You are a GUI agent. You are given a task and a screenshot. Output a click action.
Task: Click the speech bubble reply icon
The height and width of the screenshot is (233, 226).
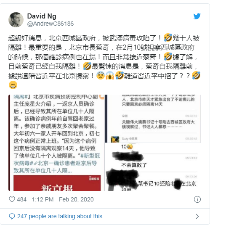pyautogui.click(x=12, y=216)
